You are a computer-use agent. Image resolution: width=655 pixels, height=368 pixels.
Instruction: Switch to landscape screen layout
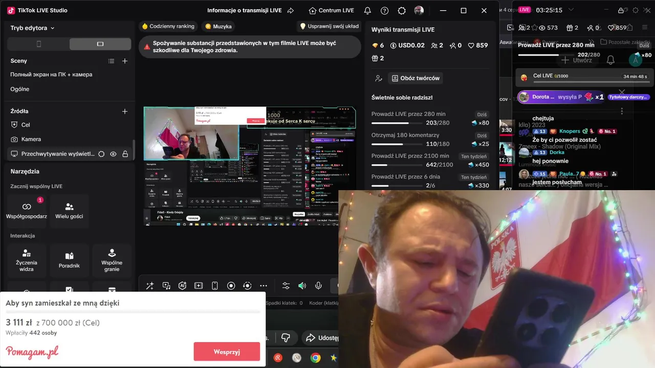(x=100, y=44)
